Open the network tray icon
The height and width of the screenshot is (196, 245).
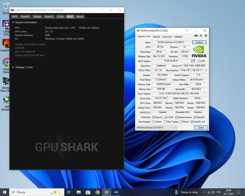point(209,192)
